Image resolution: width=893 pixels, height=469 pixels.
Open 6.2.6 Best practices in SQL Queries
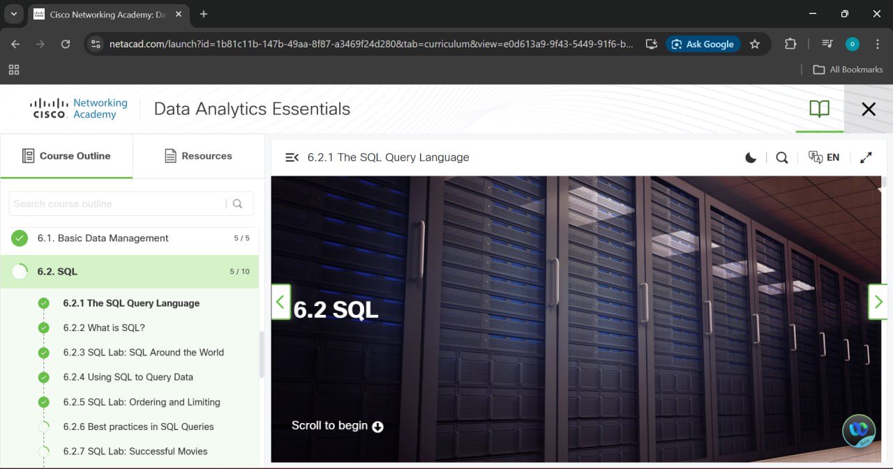139,426
